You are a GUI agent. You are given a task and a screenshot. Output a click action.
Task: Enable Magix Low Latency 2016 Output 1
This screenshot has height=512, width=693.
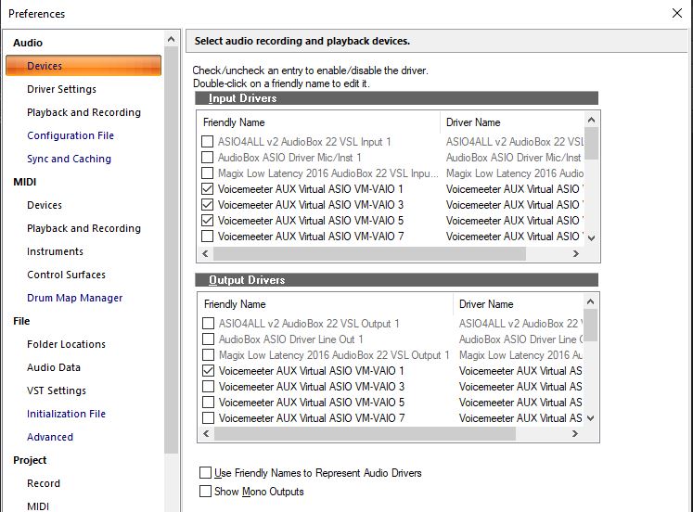(208, 354)
